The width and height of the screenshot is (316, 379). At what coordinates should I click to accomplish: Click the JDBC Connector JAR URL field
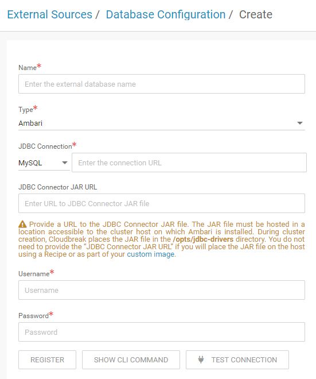162,203
